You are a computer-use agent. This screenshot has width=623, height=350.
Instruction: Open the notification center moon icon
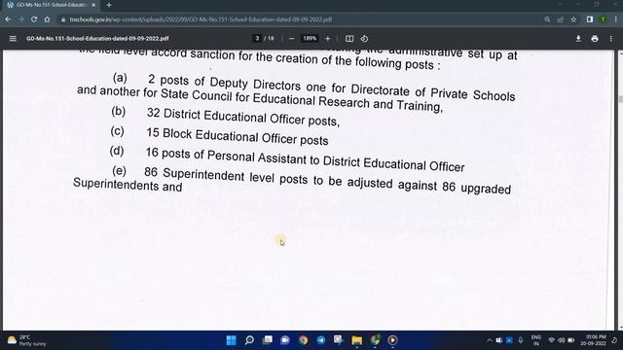point(614,340)
